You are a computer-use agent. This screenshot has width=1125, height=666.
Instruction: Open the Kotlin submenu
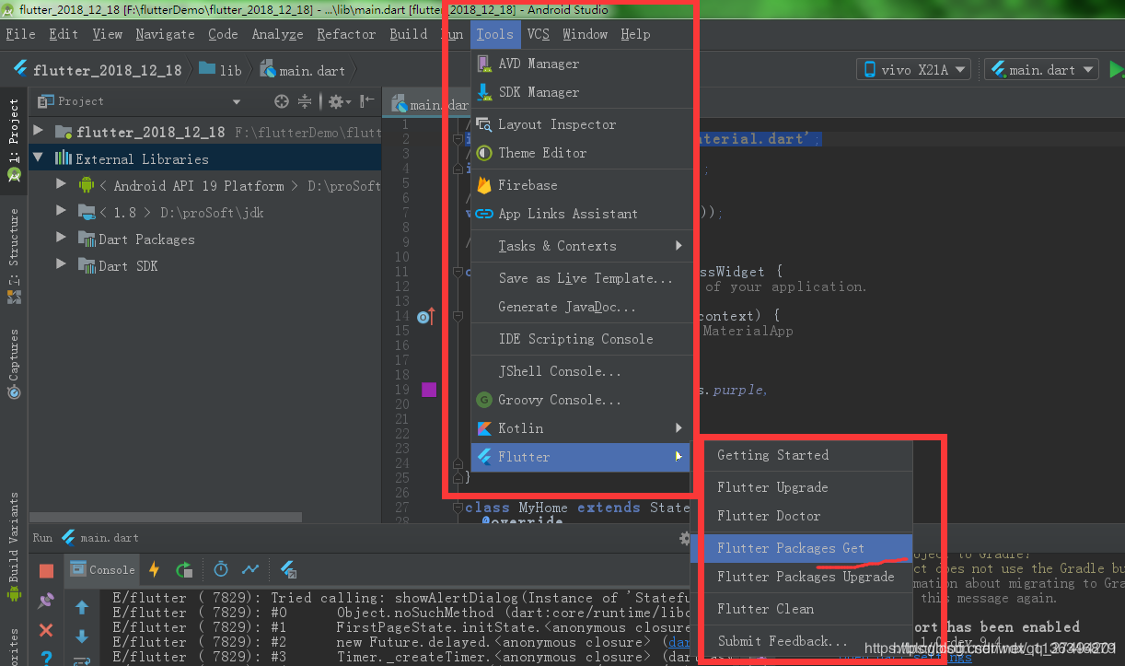581,428
